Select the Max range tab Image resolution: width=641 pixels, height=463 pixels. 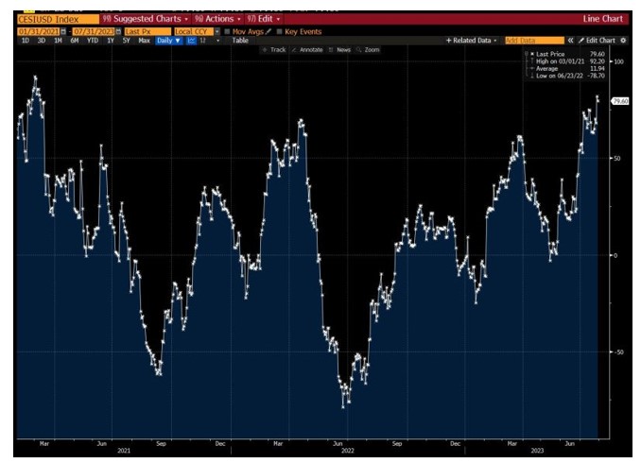pyautogui.click(x=144, y=41)
